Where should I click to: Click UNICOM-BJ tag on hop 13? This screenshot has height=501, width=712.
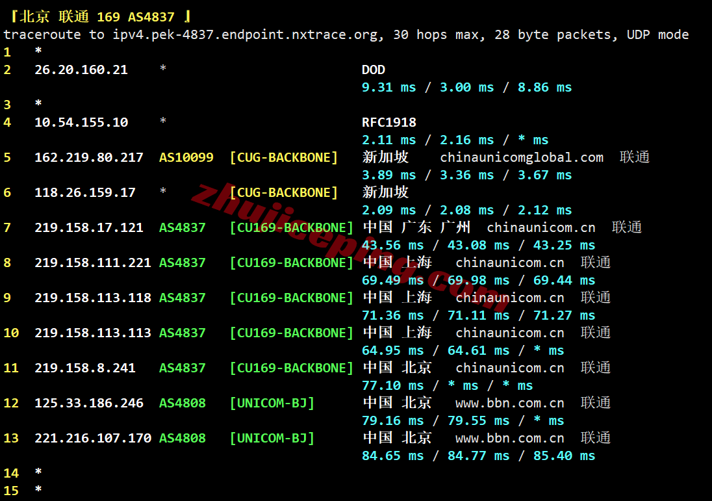[x=272, y=438]
